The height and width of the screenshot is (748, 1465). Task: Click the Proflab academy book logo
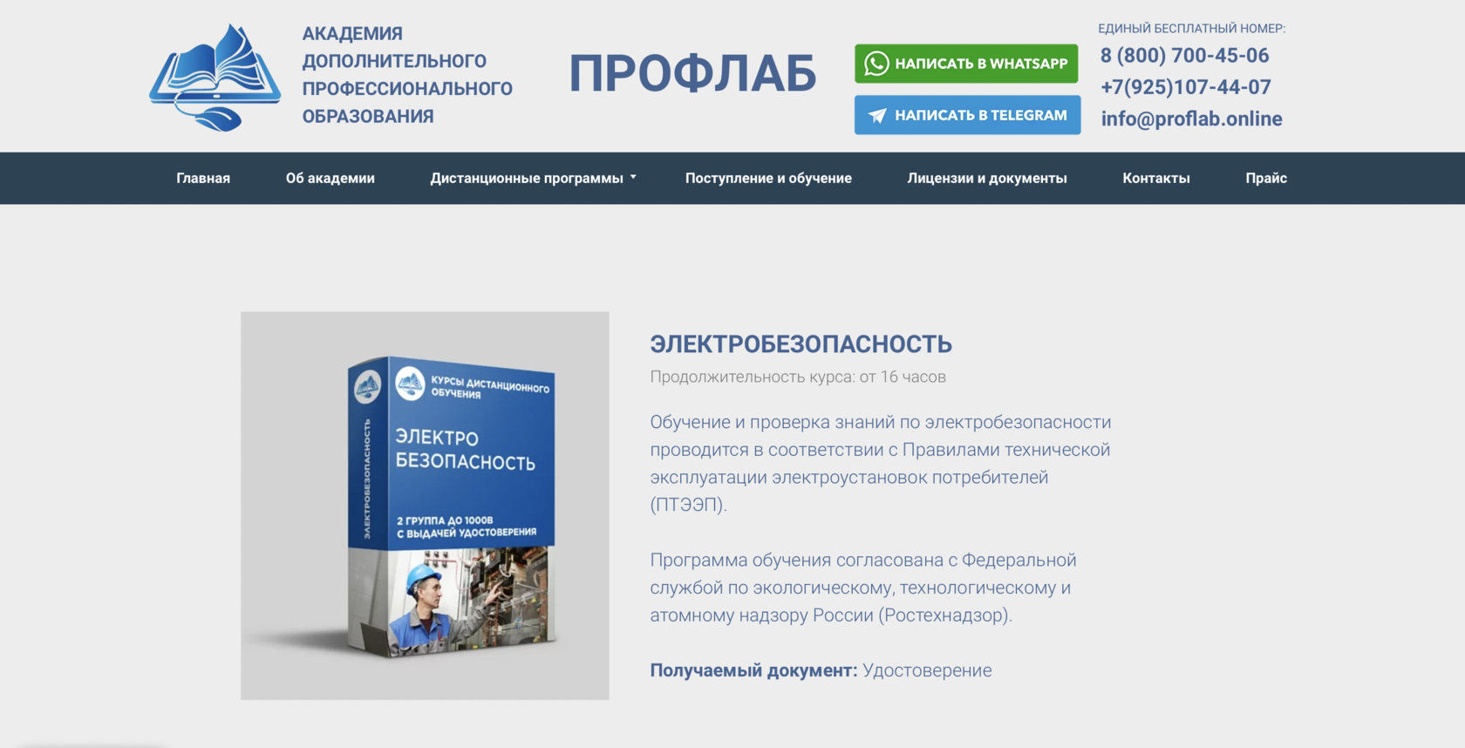pos(215,78)
